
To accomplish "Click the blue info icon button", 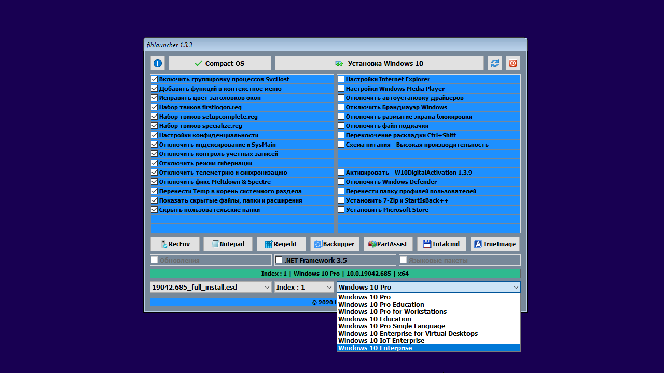I will tap(158, 63).
